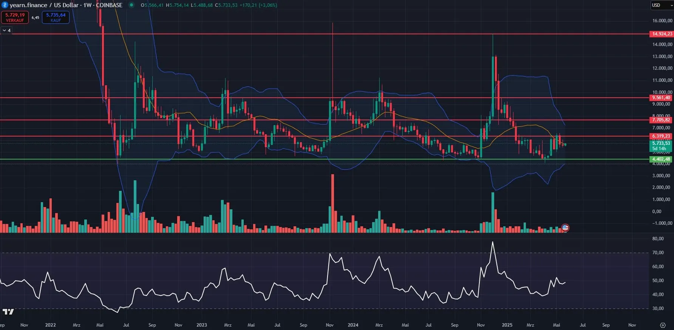Click the yearn.finance coin logo icon
The height and width of the screenshot is (330, 674).
5,5
